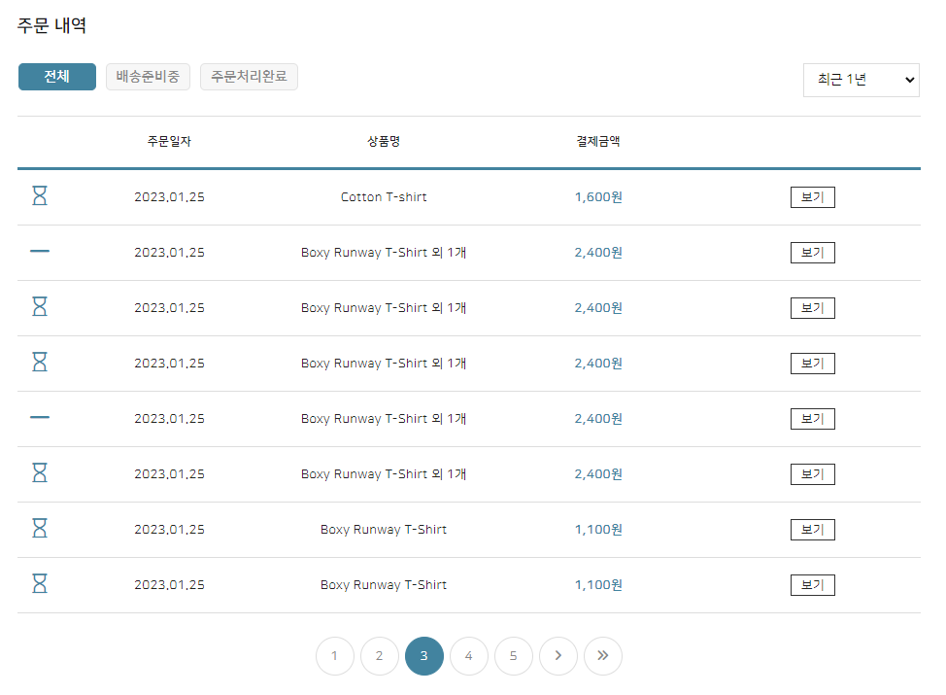The height and width of the screenshot is (695, 946).
Task: Show the 주문처리완료 orders tab
Action: click(249, 77)
